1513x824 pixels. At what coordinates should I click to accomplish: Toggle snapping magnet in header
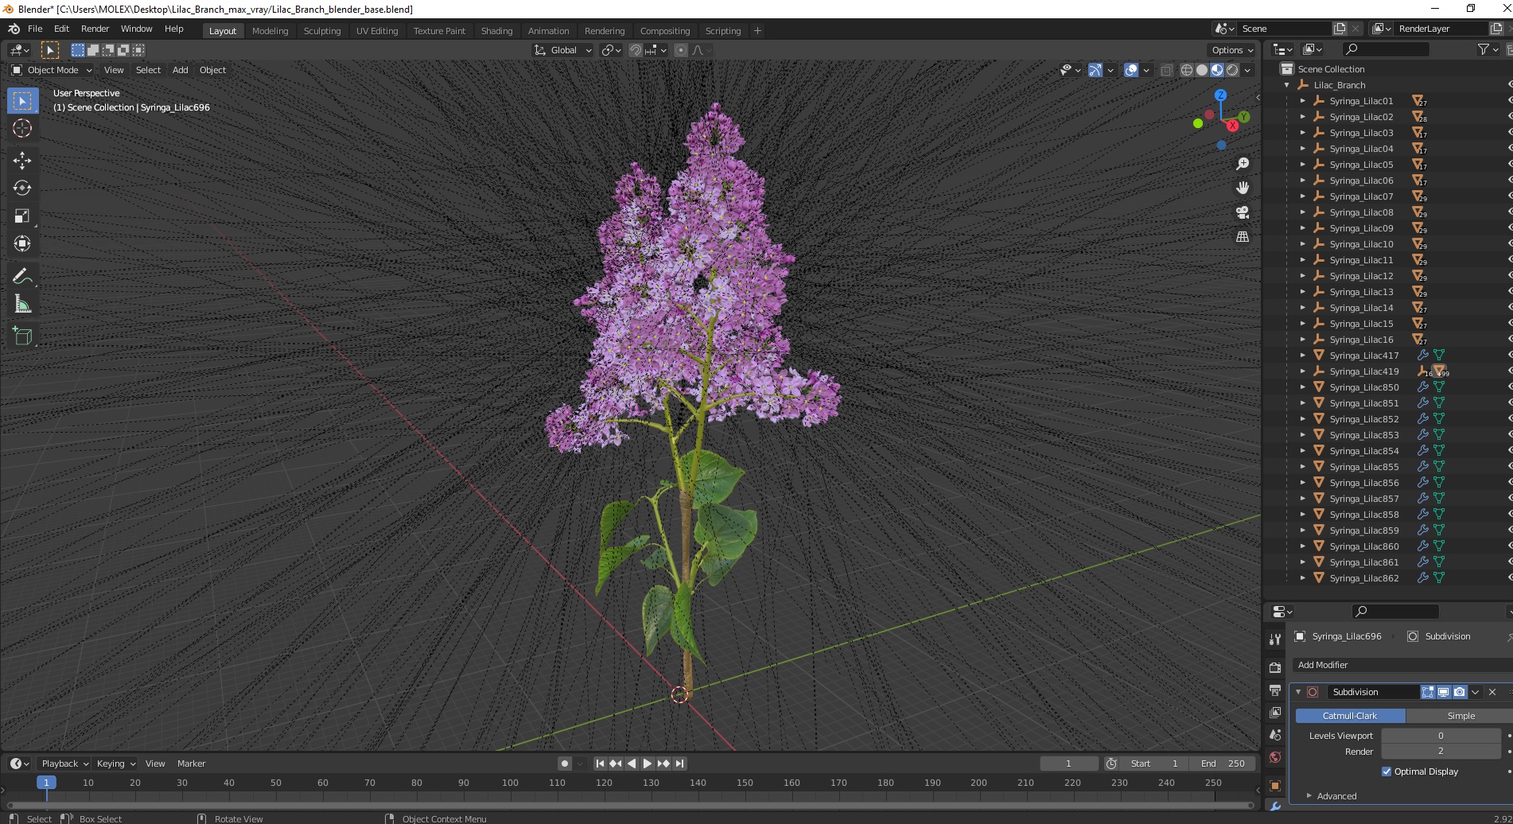point(635,50)
